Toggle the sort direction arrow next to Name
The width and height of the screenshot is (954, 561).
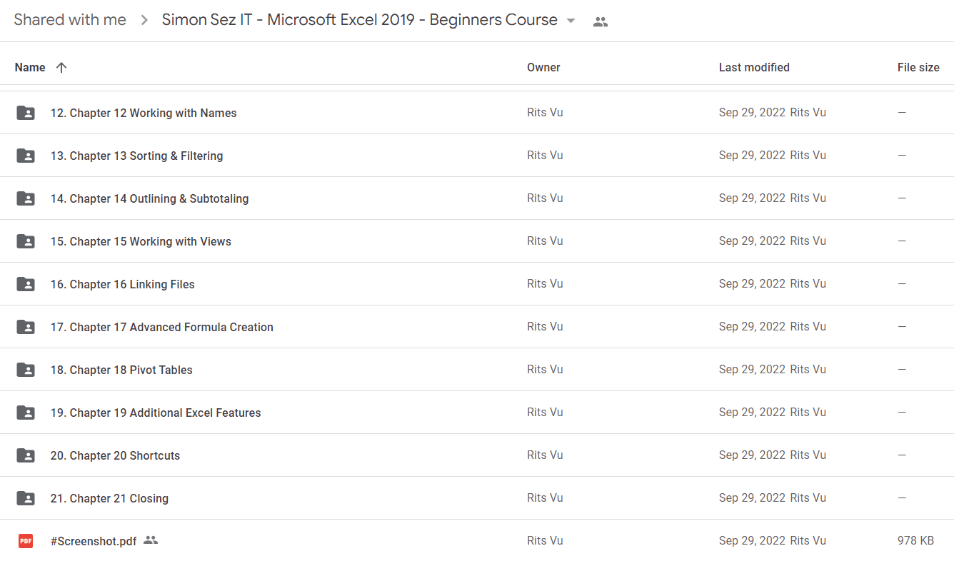click(61, 67)
